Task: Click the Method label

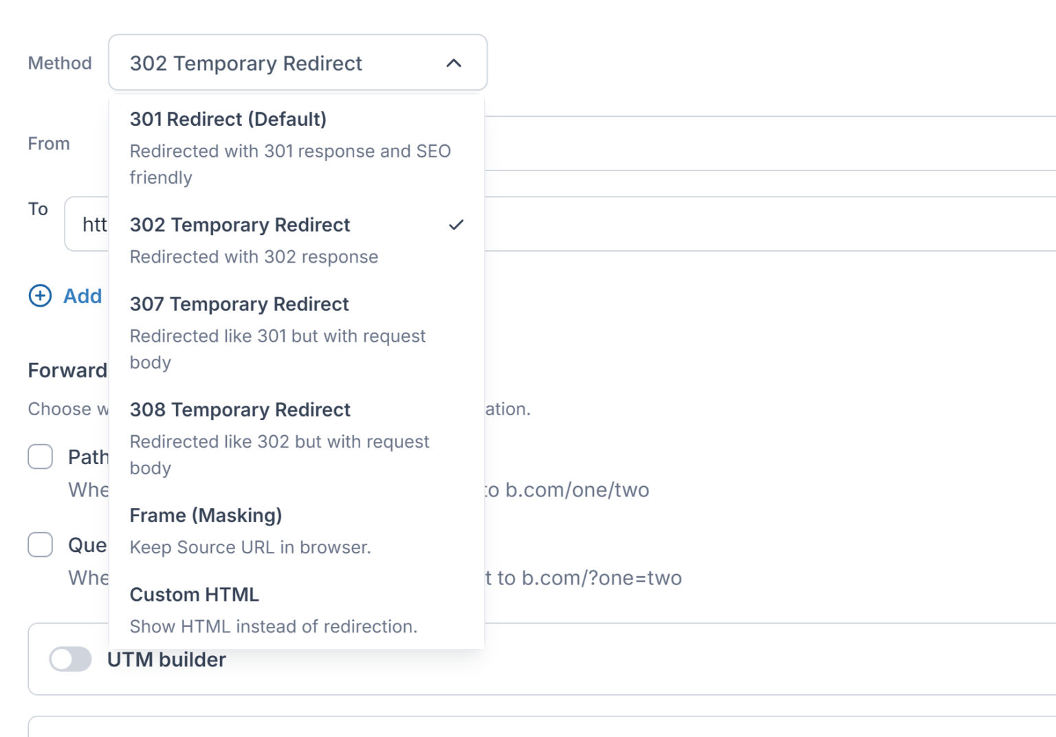Action: point(60,63)
